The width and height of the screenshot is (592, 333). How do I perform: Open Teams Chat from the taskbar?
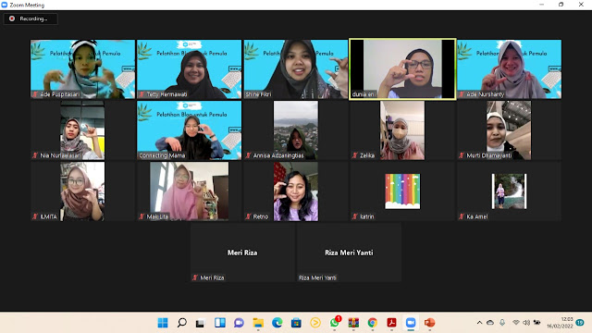tap(239, 323)
